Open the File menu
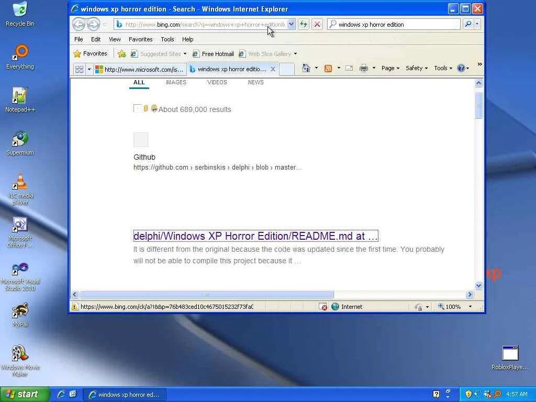536x402 pixels. [x=79, y=39]
